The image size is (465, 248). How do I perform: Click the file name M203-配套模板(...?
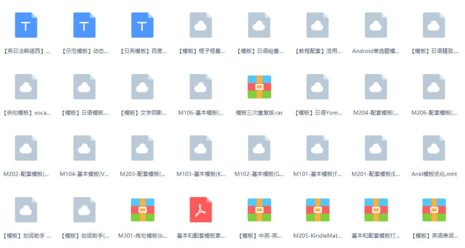(143, 174)
